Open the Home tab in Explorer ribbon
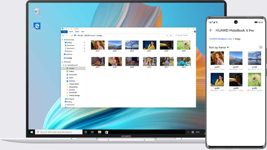Image resolution: width=267 pixels, height=150 pixels. 71,32
